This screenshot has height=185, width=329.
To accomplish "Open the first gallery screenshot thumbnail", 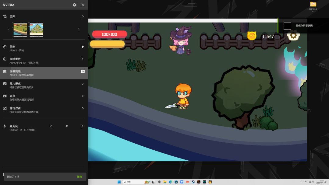I will coord(20,29).
